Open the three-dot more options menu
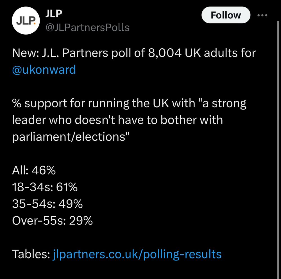Screen dimensions: 281x279 262,15
